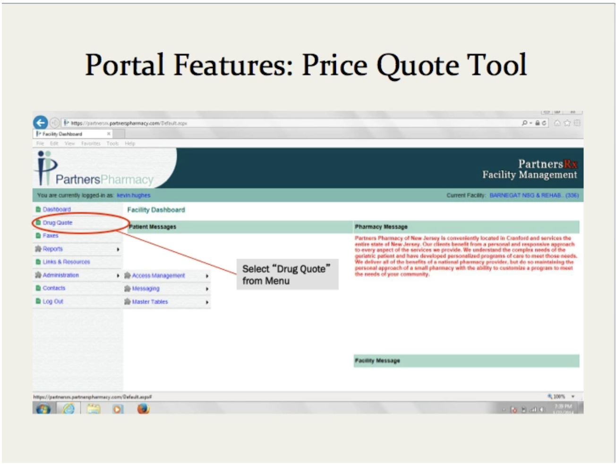Click the Windows Start button
Viewport: 616px width, 464px height.
pos(43,409)
